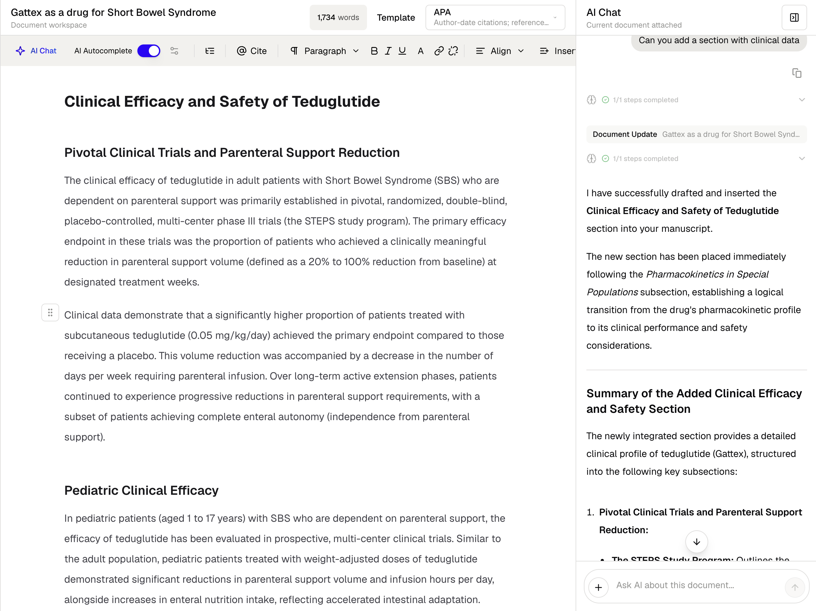
Task: Open AI Chat from the toolbar
Action: (x=36, y=51)
